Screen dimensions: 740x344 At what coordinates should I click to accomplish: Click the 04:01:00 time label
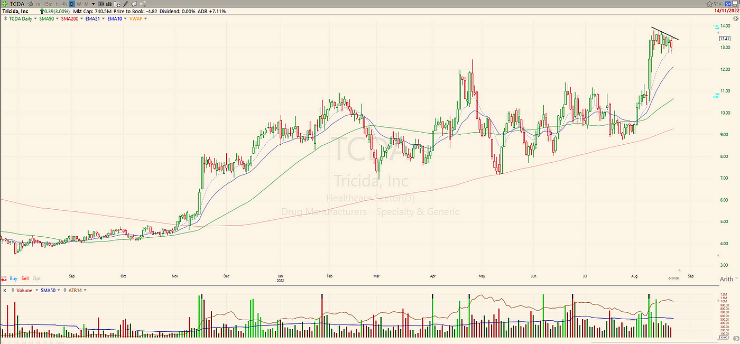673,278
